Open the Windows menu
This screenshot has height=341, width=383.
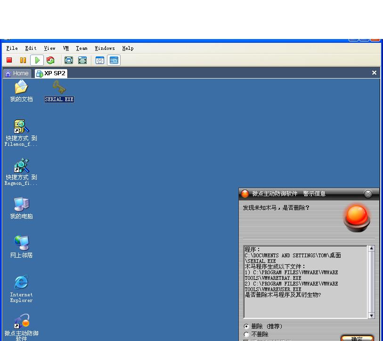pos(105,48)
